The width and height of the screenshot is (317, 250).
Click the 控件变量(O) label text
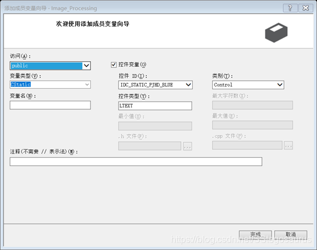[x=132, y=65]
